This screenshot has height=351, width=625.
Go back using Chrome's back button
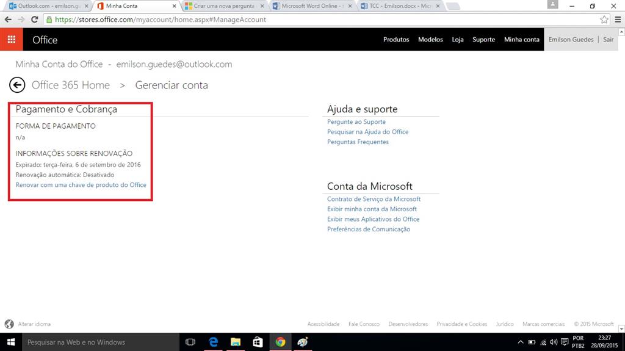click(x=8, y=19)
